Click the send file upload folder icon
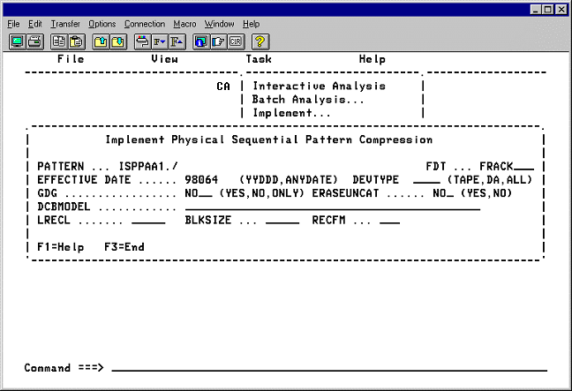 pos(101,41)
